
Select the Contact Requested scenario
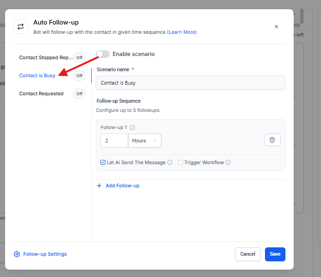coord(41,93)
